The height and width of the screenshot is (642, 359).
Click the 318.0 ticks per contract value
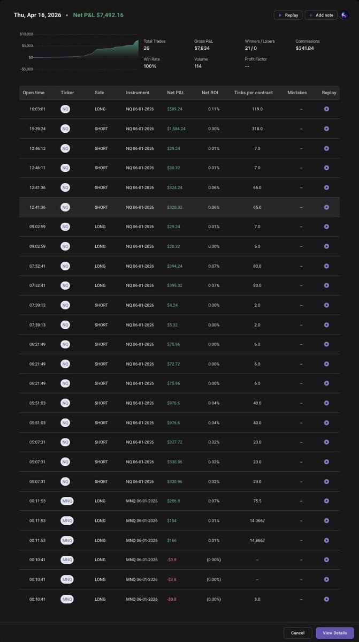(257, 129)
